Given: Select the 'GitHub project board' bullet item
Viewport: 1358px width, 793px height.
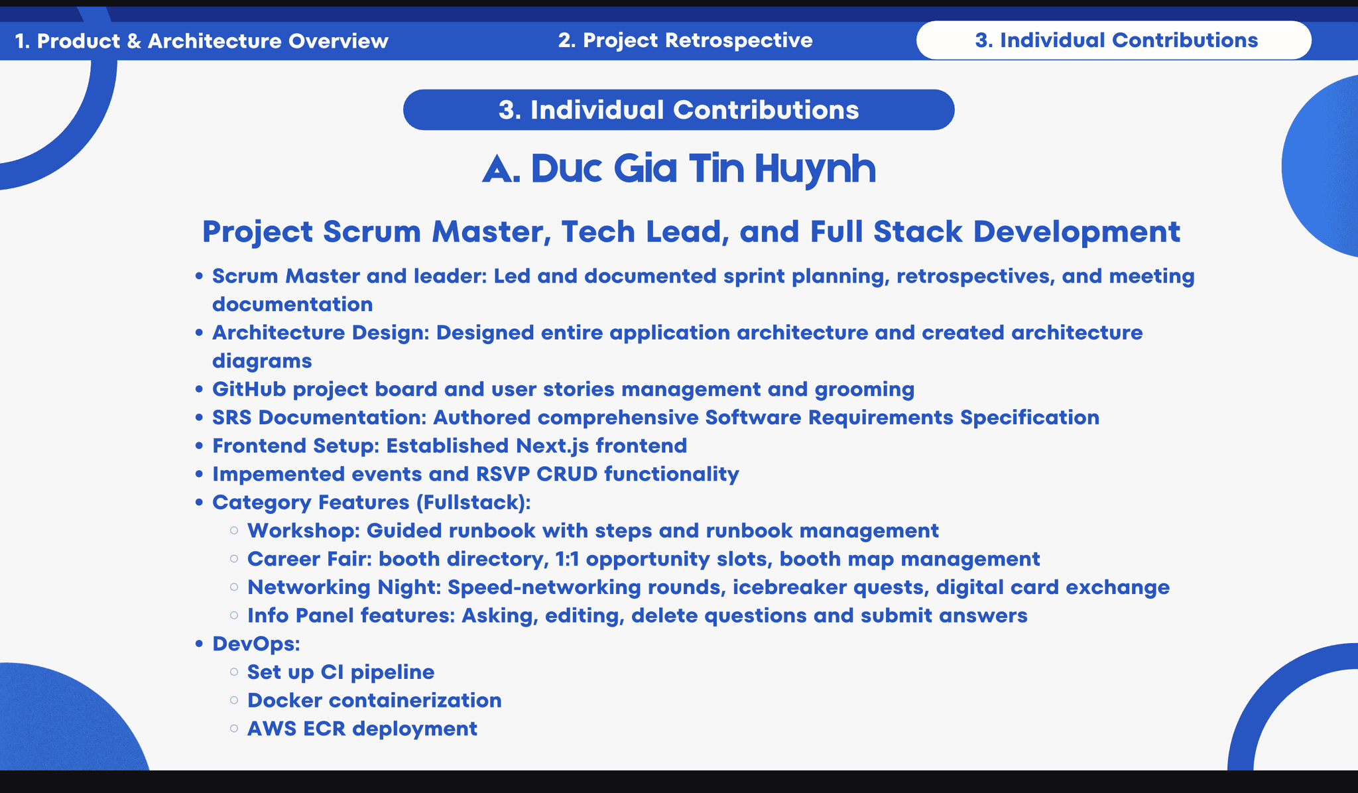Looking at the screenshot, I should (563, 389).
